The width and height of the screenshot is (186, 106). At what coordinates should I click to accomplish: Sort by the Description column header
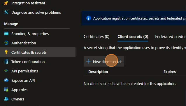coord(98,72)
